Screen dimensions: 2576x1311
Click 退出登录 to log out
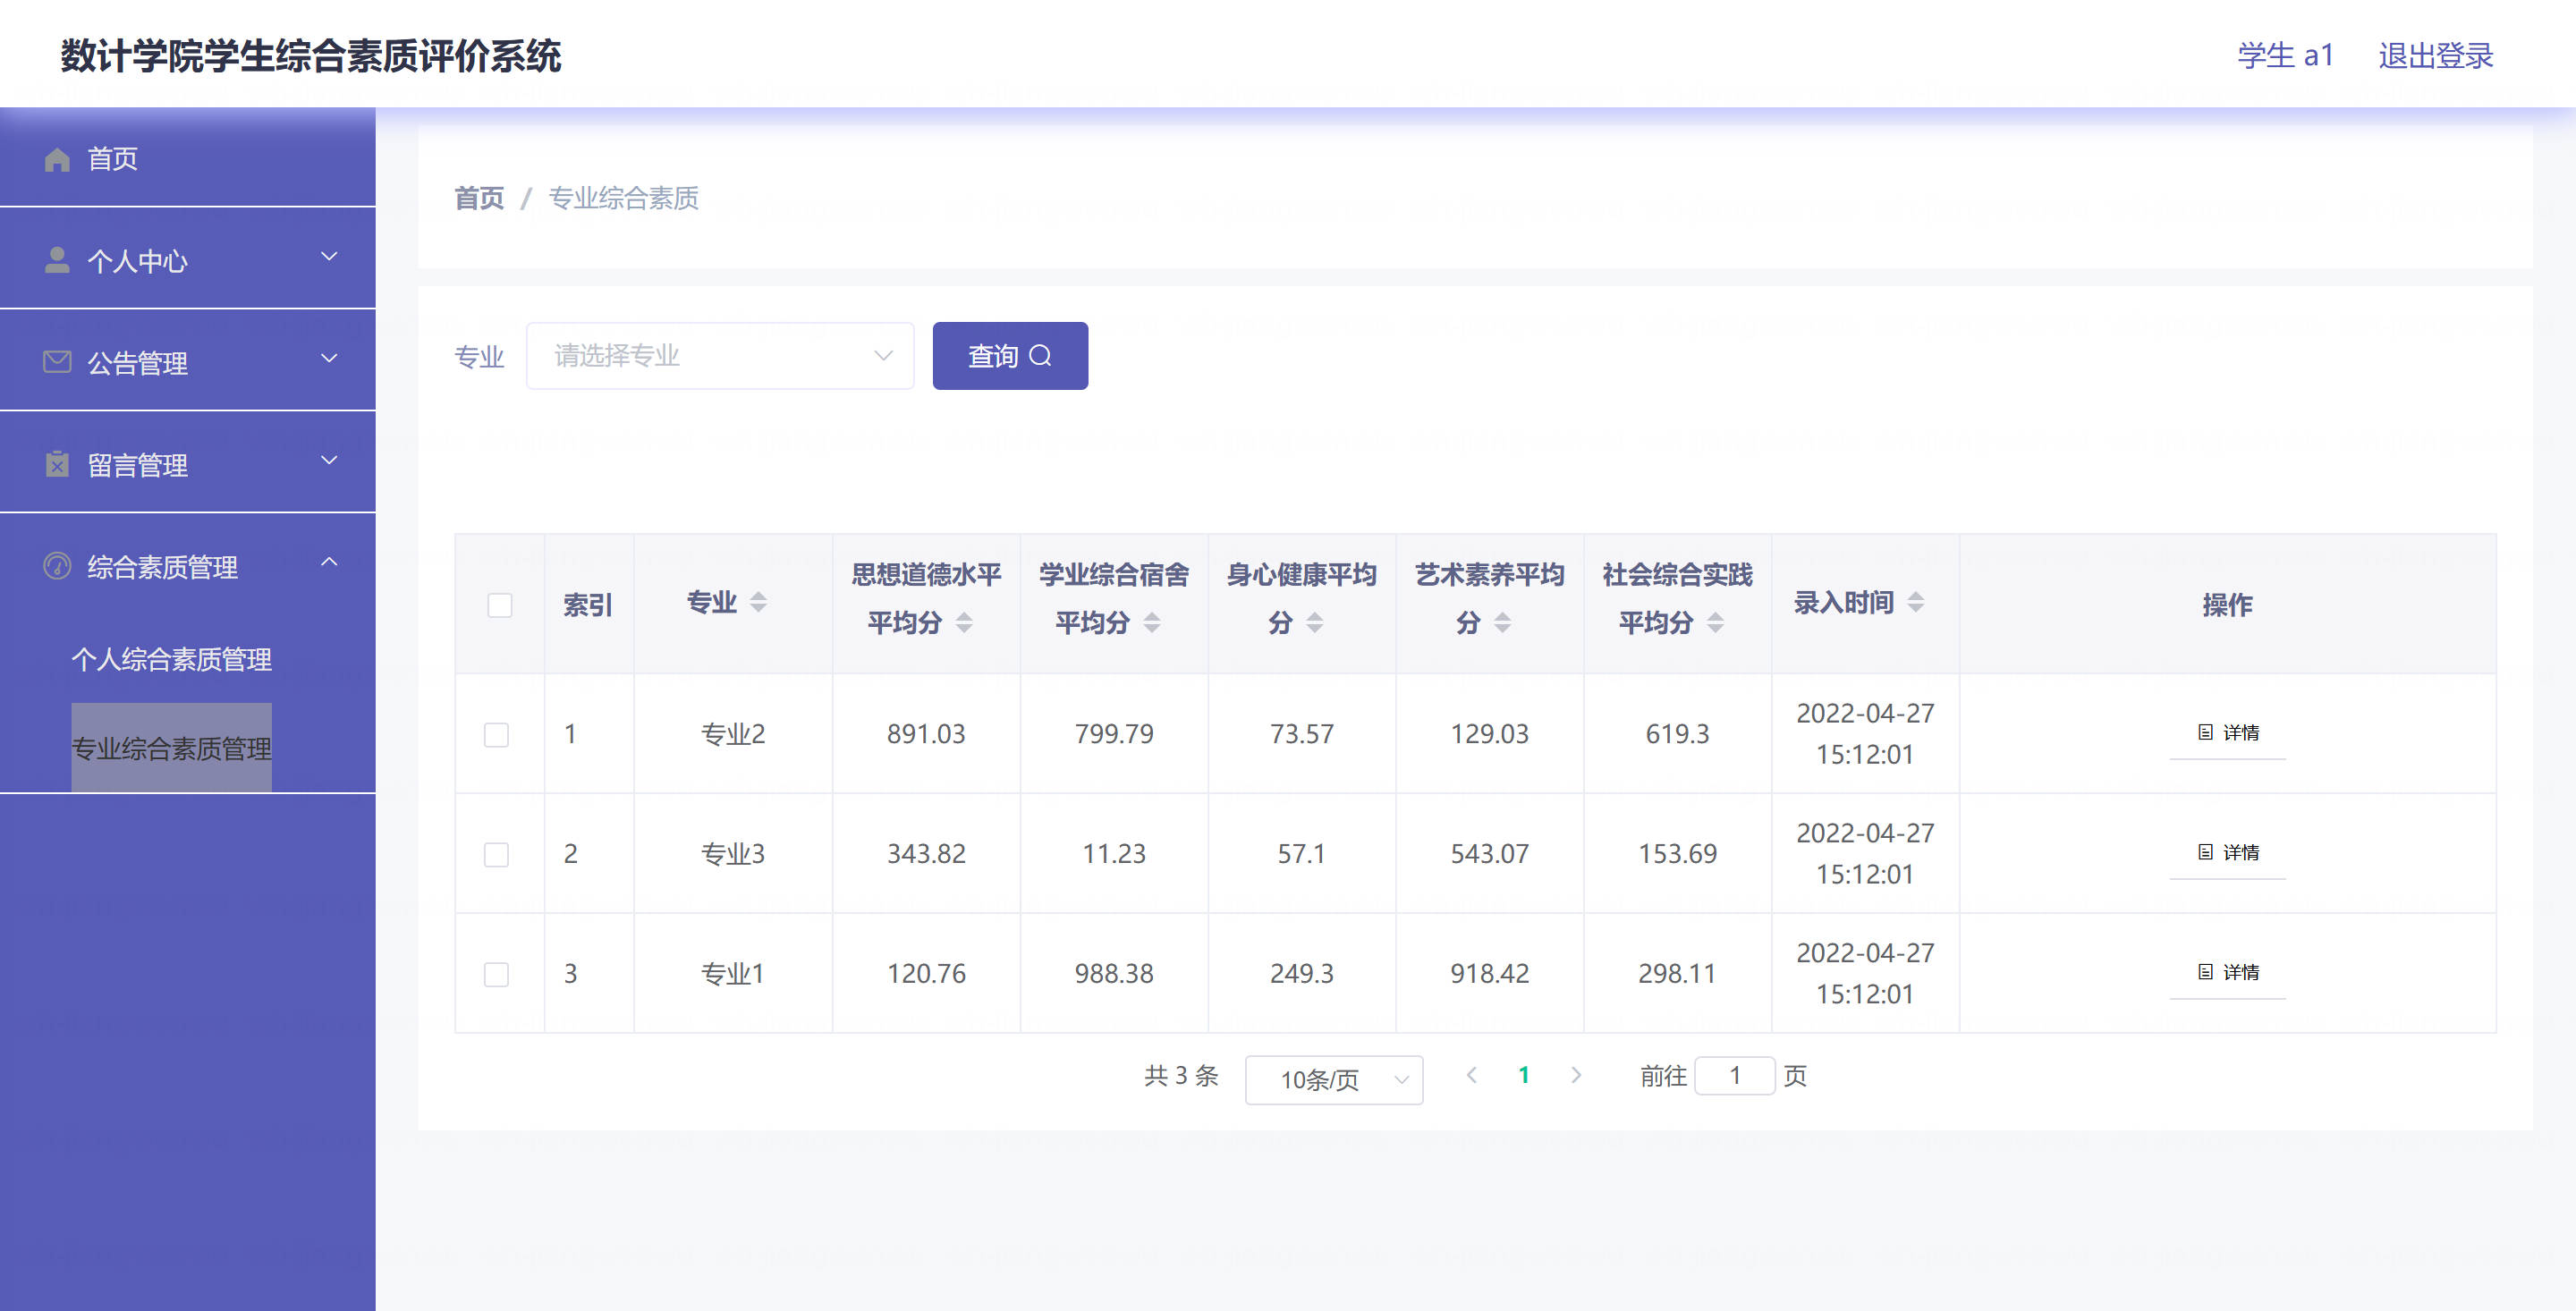(x=2436, y=56)
